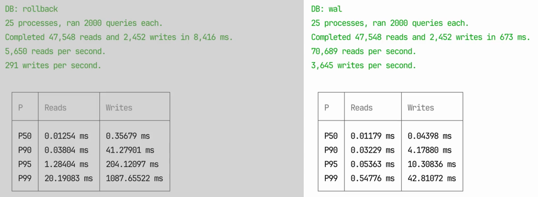
Task: Click wal P99 writes value 42.81072 ms
Action: point(432,178)
